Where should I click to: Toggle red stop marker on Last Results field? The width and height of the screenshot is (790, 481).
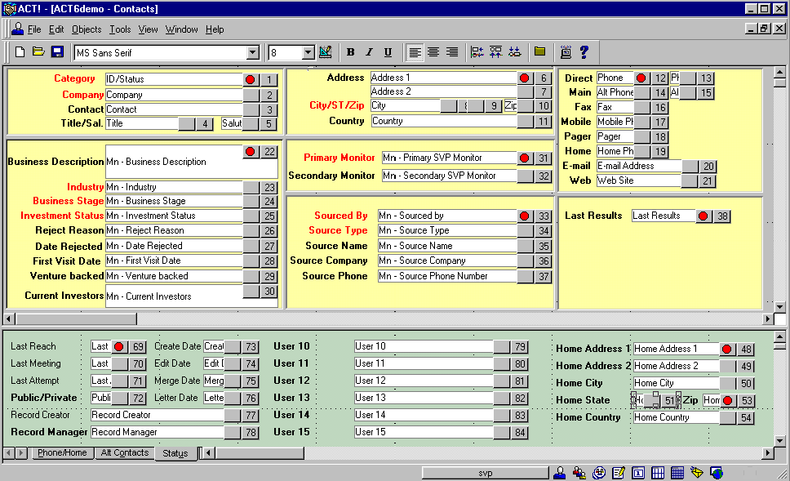click(703, 216)
